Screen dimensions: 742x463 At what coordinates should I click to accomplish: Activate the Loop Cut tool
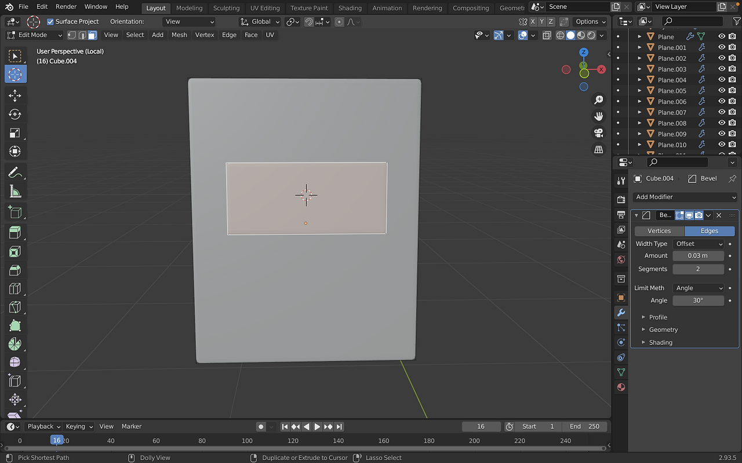[15, 289]
